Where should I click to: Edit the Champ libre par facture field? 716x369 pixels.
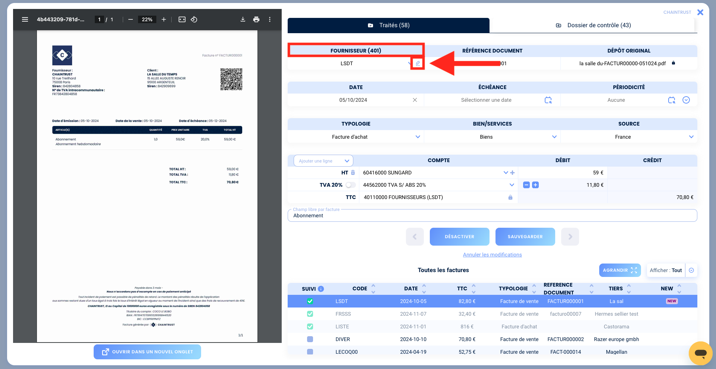(x=492, y=216)
